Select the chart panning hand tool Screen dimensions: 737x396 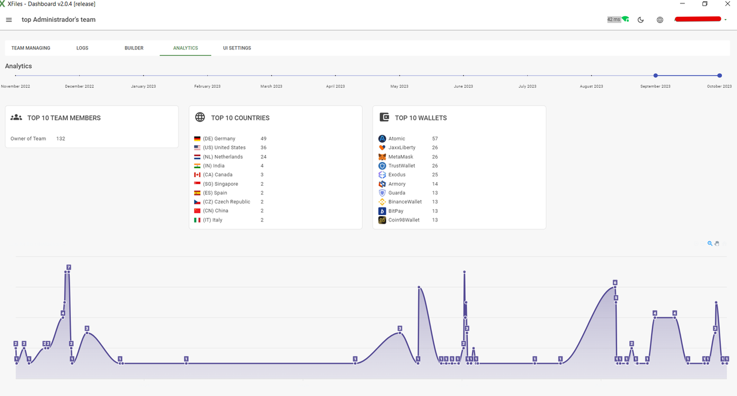[717, 243]
